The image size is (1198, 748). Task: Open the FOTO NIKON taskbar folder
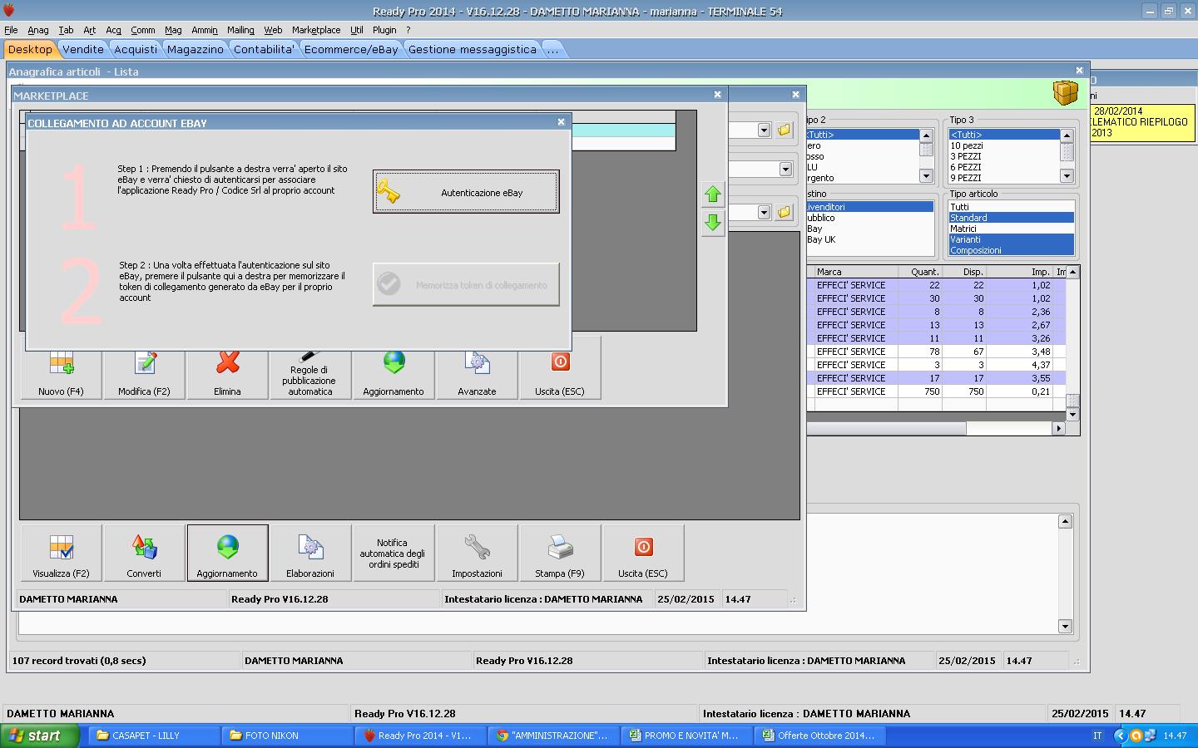pyautogui.click(x=288, y=736)
